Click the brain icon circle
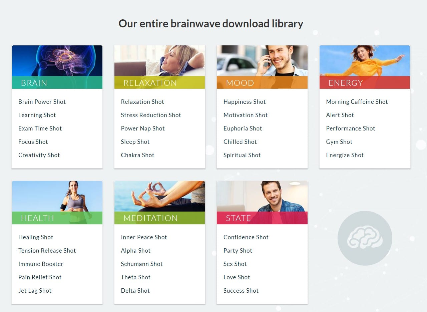 [365, 238]
